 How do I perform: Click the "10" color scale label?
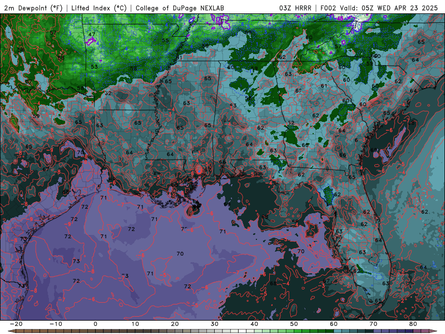coord(135,324)
